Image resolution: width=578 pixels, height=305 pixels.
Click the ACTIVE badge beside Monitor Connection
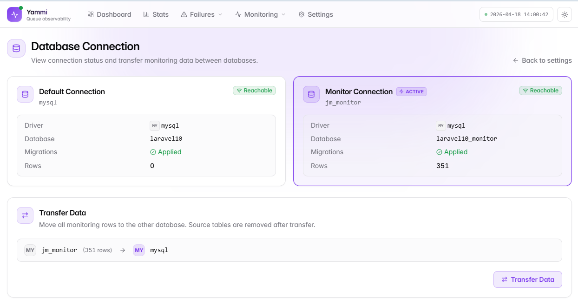tap(411, 91)
